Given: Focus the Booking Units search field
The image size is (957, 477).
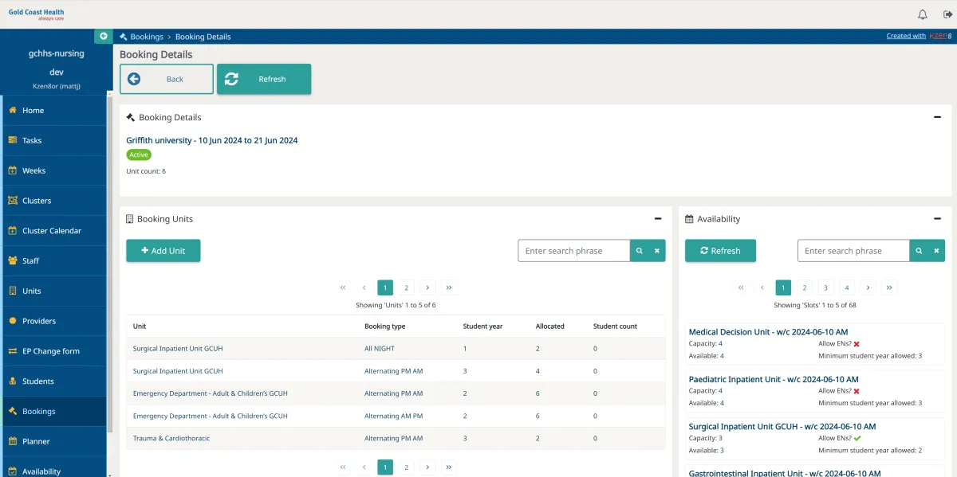Looking at the screenshot, I should (574, 251).
